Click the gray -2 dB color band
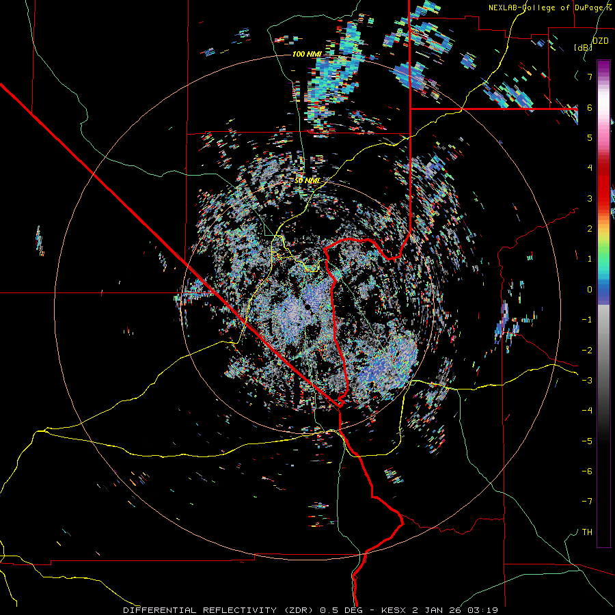Viewport: 615px width, 615px height. click(x=603, y=351)
